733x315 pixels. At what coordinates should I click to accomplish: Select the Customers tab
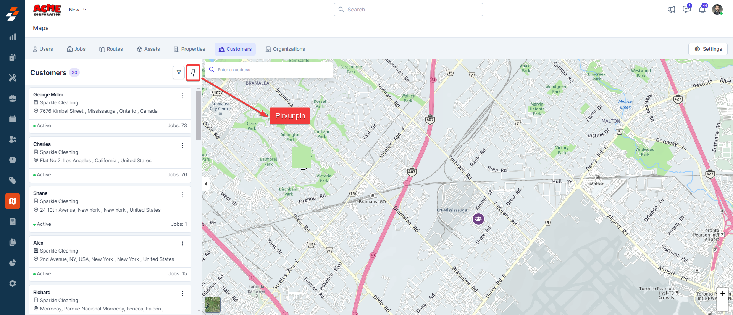click(235, 49)
